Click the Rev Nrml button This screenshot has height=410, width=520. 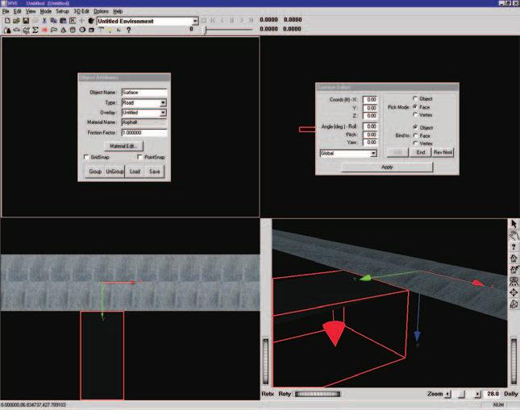443,152
